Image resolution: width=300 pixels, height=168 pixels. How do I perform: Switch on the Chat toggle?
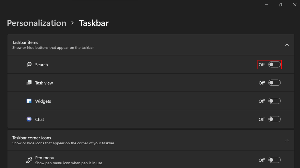coord(274,119)
